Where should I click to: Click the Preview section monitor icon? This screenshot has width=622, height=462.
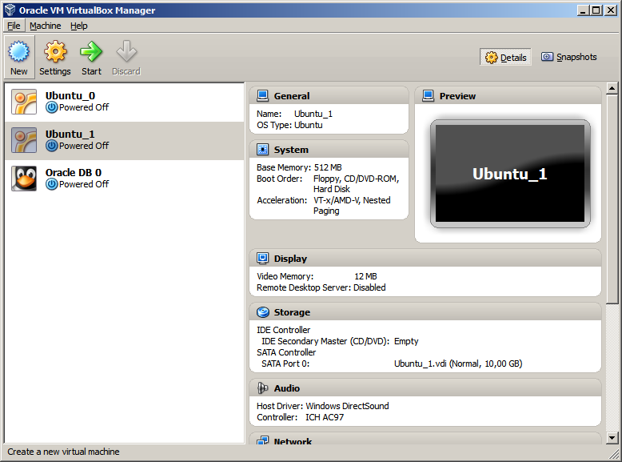tap(428, 96)
